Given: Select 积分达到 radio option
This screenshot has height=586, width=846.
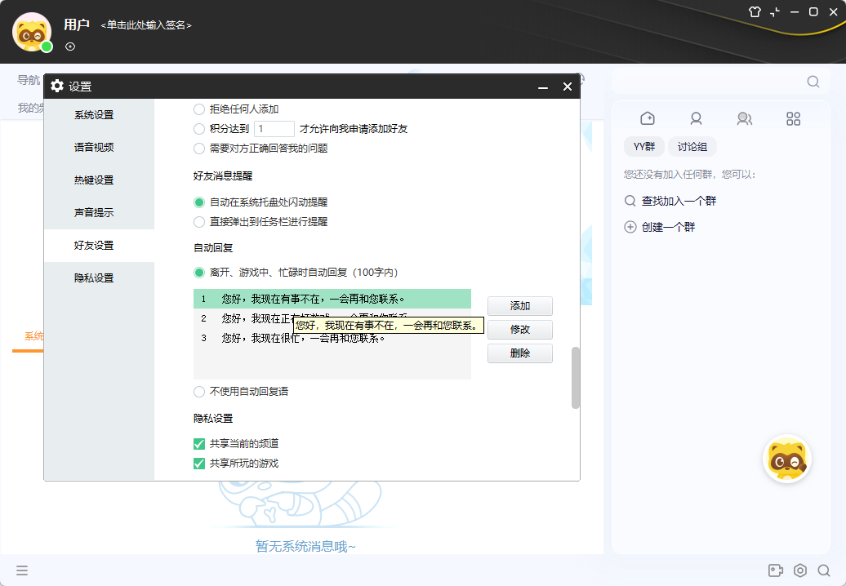Looking at the screenshot, I should (199, 129).
